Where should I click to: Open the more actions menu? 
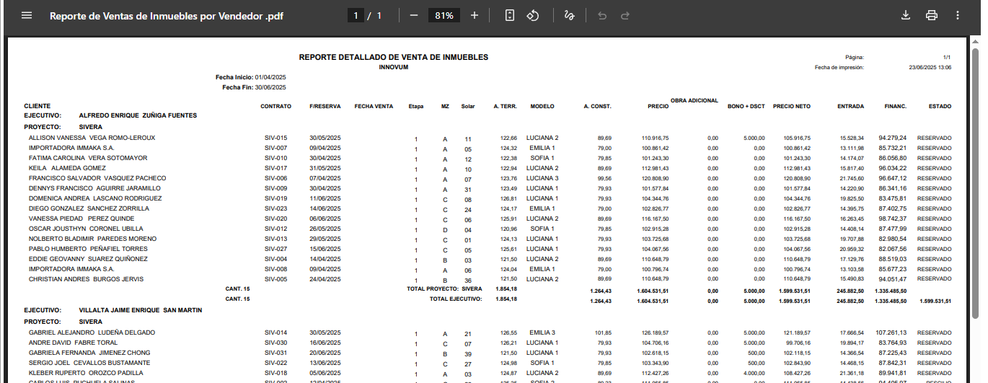pyautogui.click(x=958, y=15)
